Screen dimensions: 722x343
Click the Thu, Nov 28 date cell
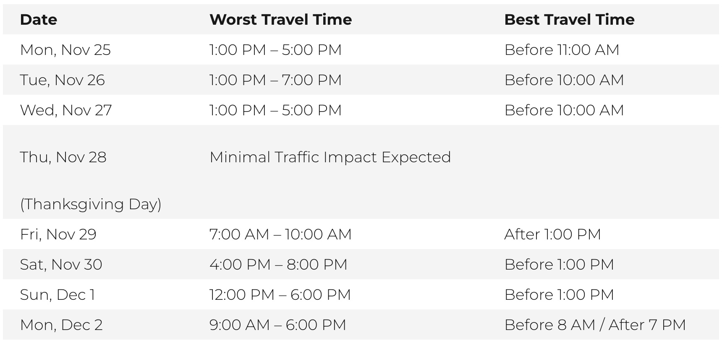(x=63, y=157)
